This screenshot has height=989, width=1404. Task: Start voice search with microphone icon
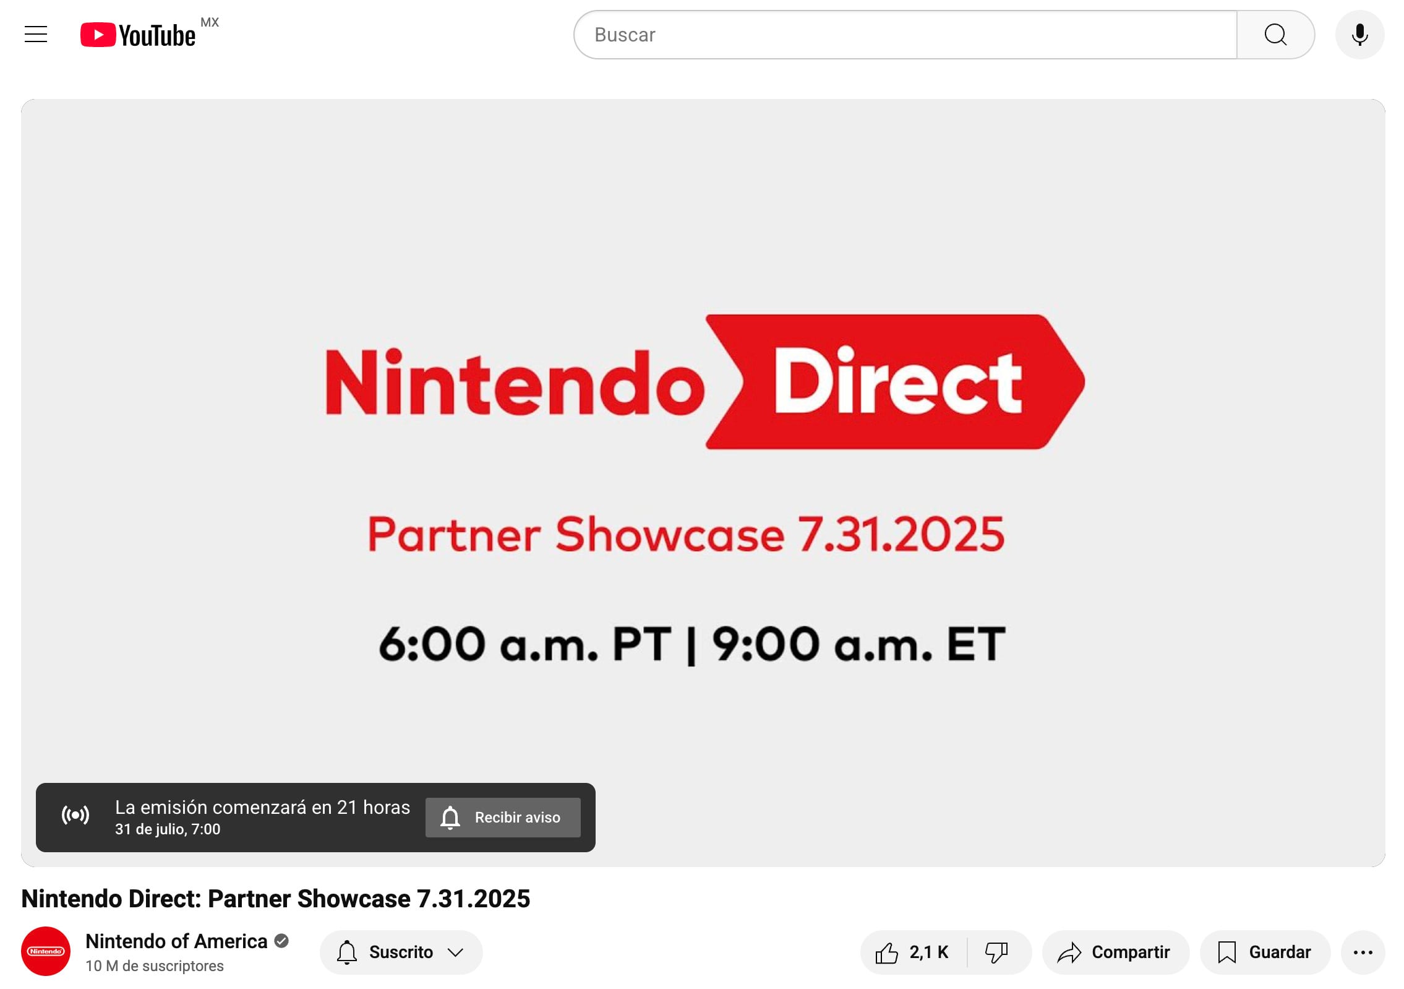1359,35
